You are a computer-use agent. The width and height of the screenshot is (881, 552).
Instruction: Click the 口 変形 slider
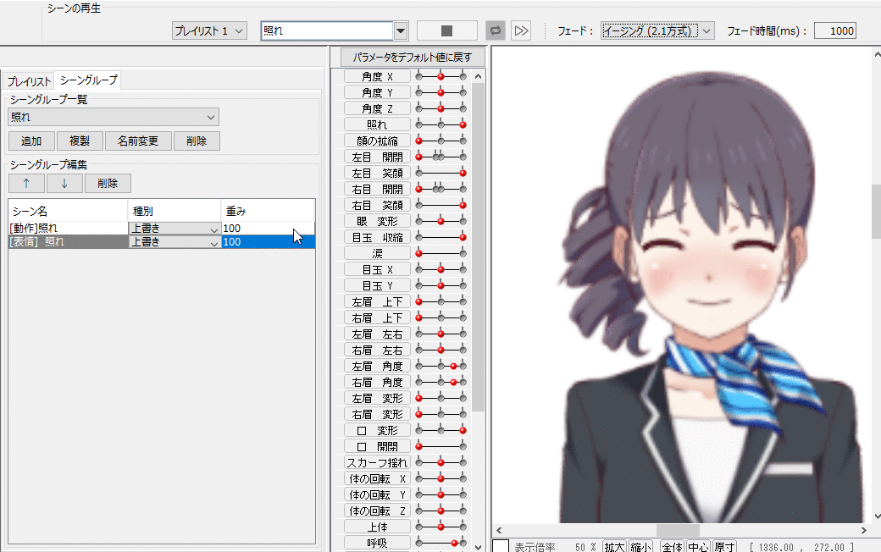point(441,431)
